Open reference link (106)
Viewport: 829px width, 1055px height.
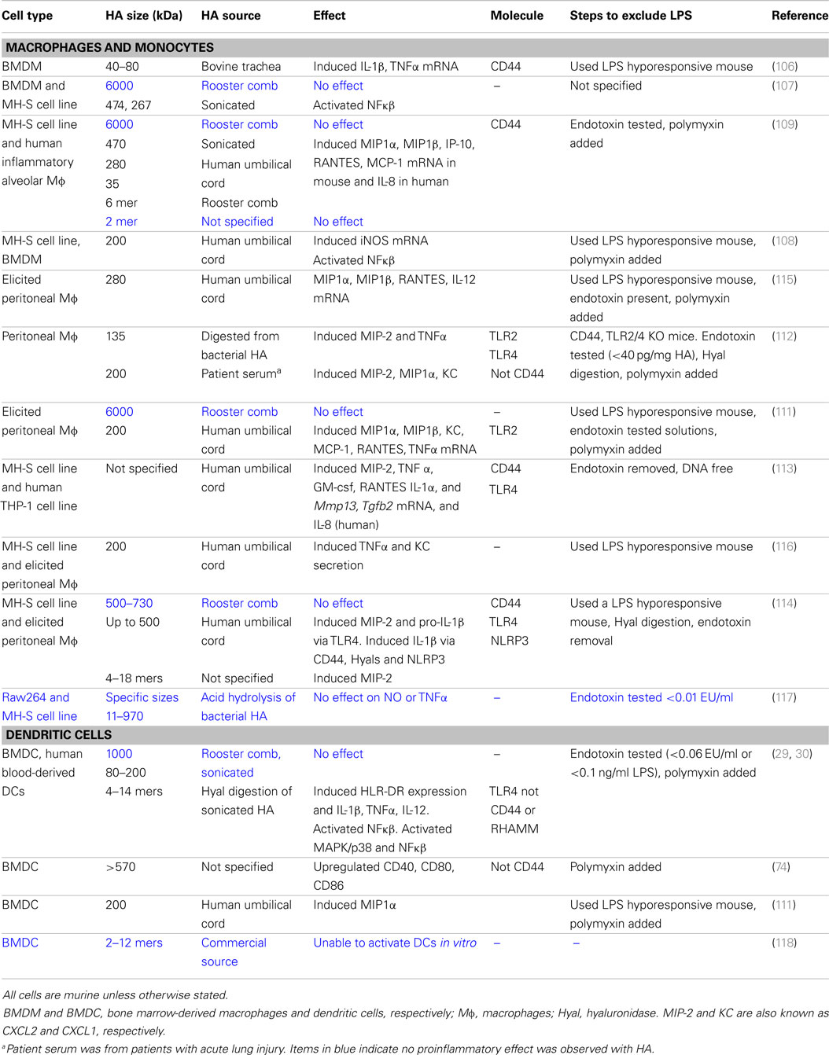point(784,67)
